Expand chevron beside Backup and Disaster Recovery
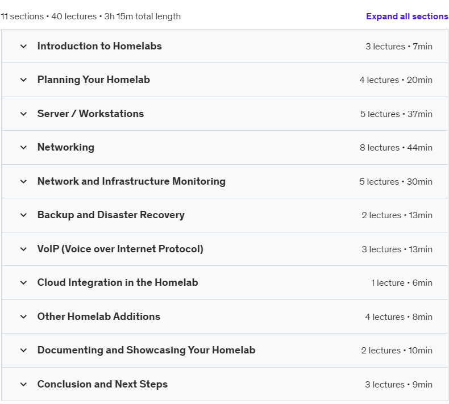The height and width of the screenshot is (404, 449). (x=23, y=215)
